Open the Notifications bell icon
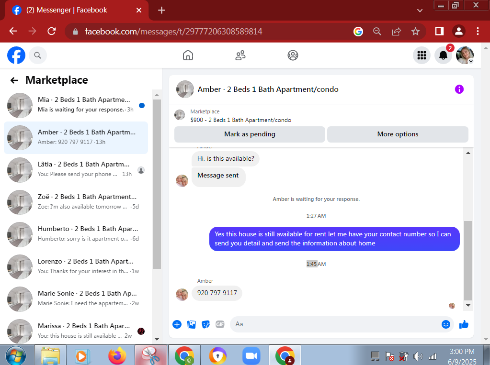Screen dimensions: 490x365 coord(443,55)
